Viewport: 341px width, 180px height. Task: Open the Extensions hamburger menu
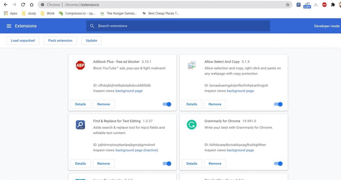(x=9, y=26)
